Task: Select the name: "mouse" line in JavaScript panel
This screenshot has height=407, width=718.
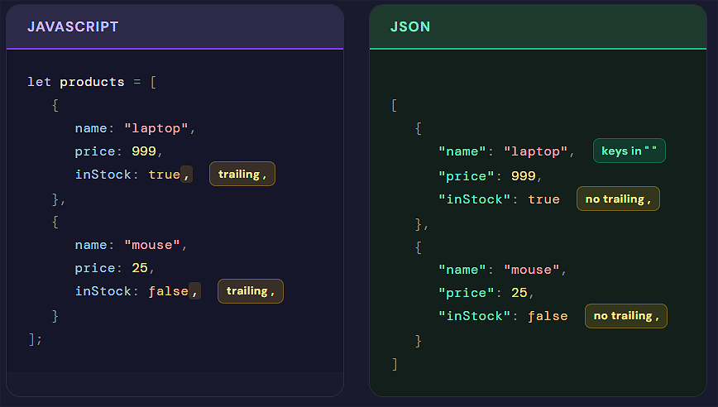Action: (x=132, y=245)
